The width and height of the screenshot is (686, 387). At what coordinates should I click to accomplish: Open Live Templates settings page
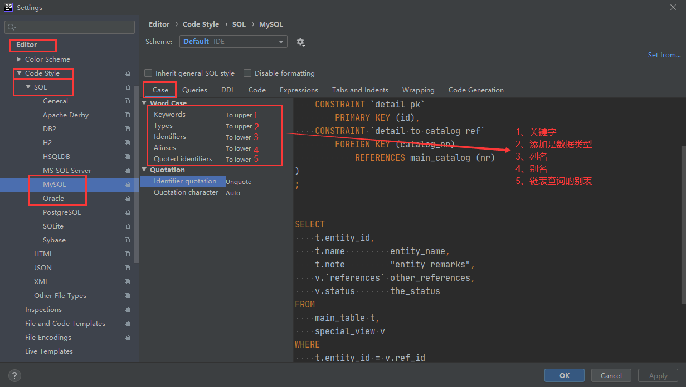[x=49, y=351]
